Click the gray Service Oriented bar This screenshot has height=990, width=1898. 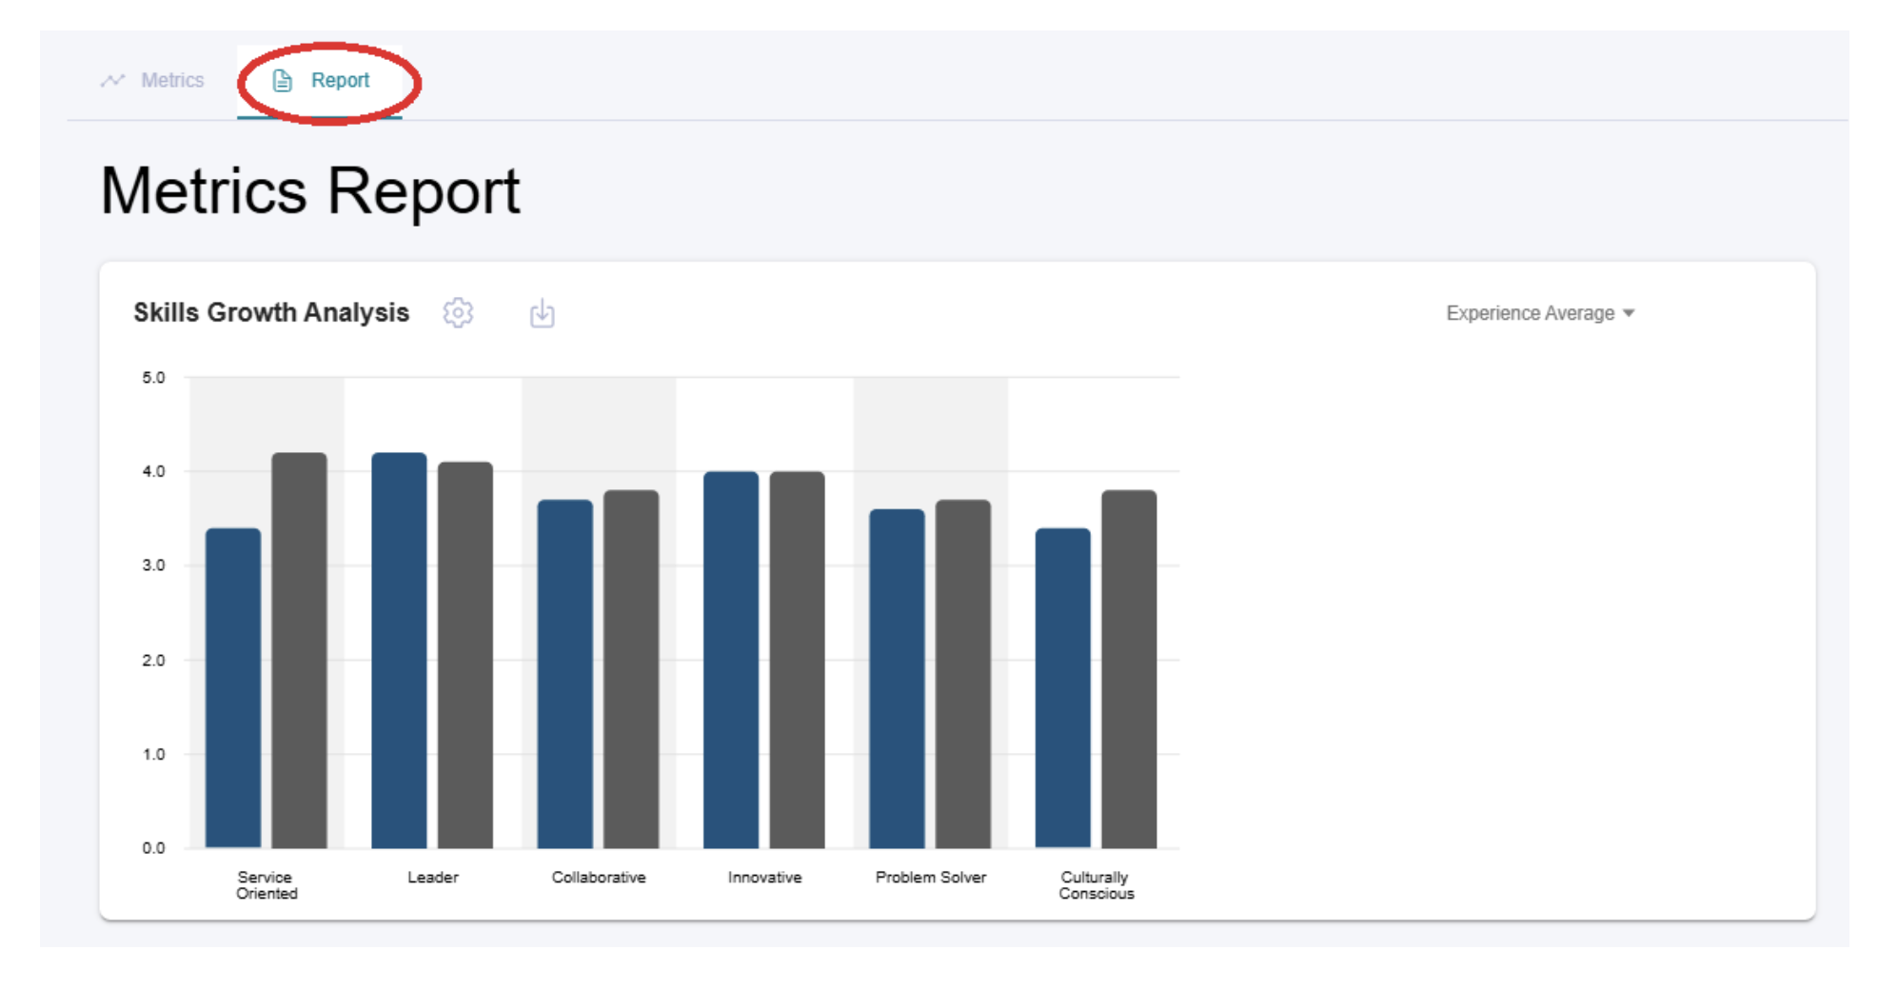click(x=299, y=650)
